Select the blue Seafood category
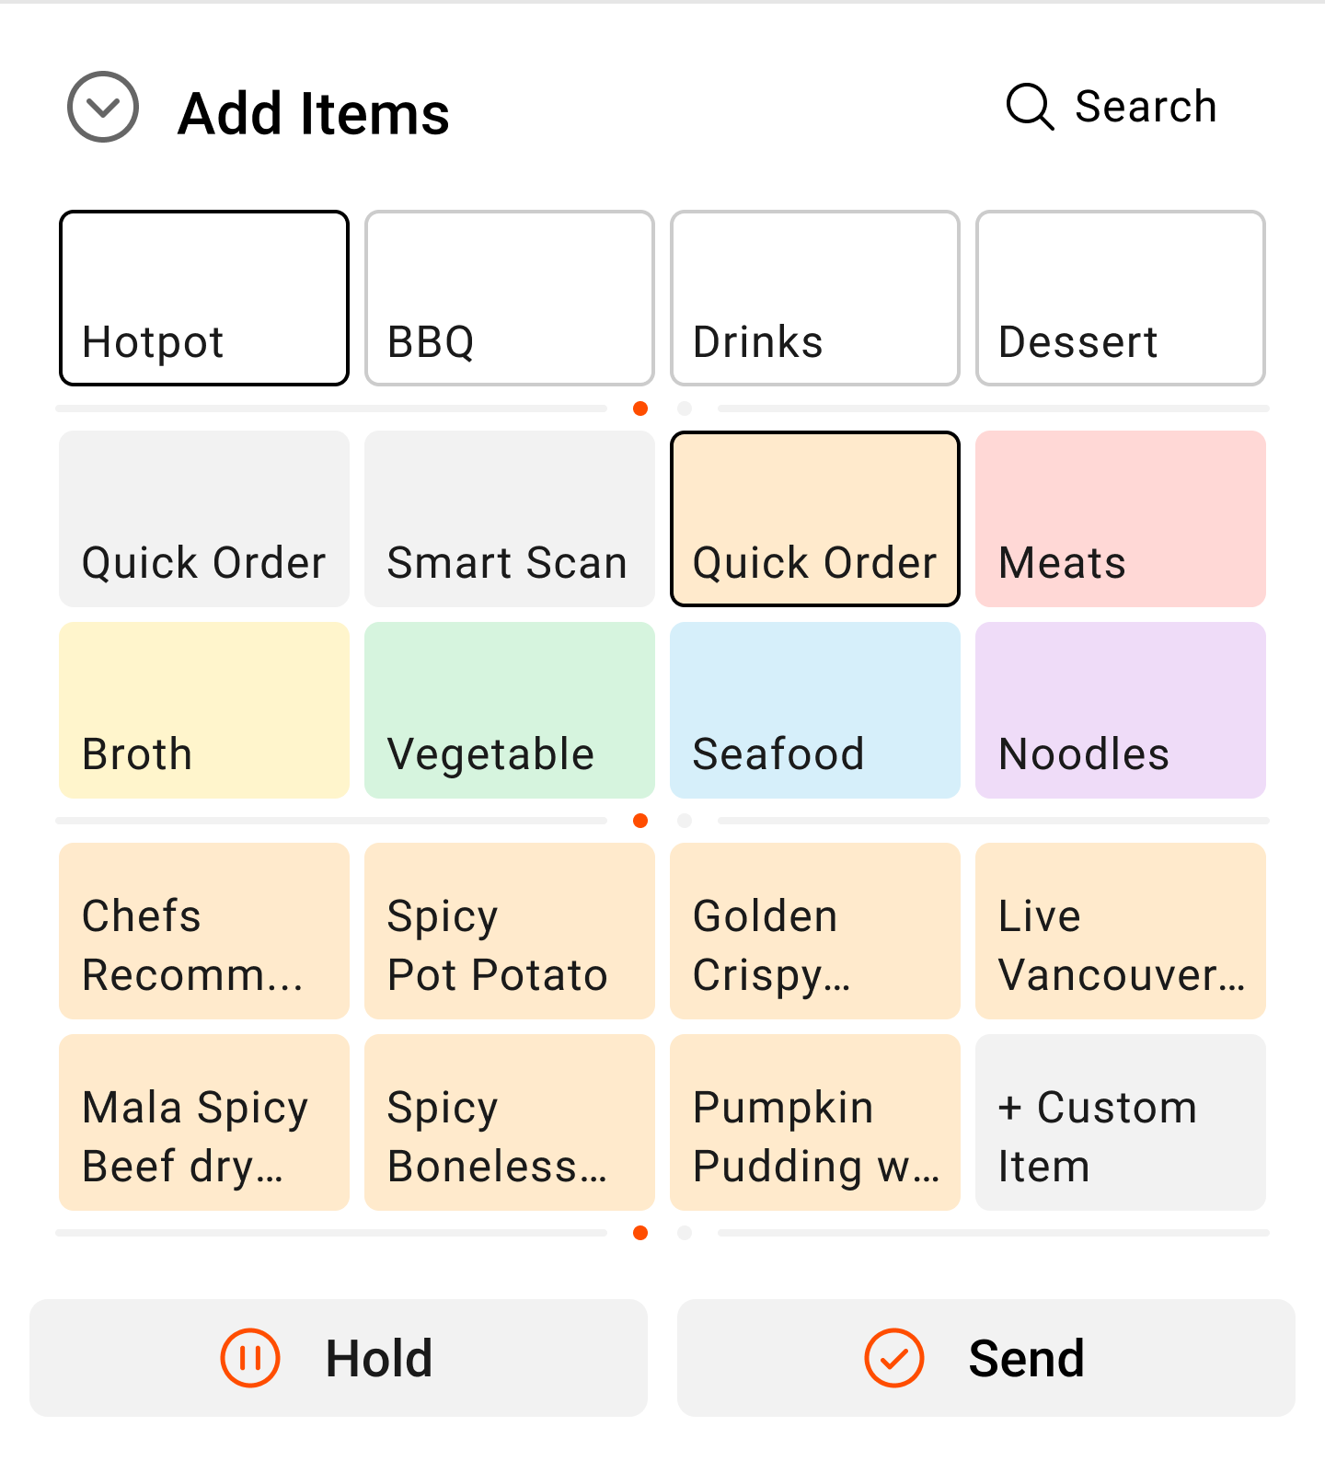Image resolution: width=1325 pixels, height=1461 pixels. pos(815,710)
